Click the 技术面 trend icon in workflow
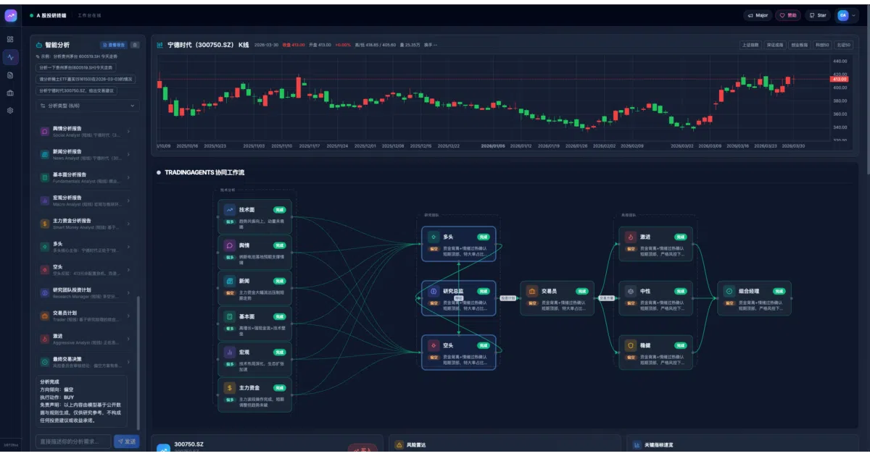 point(230,210)
